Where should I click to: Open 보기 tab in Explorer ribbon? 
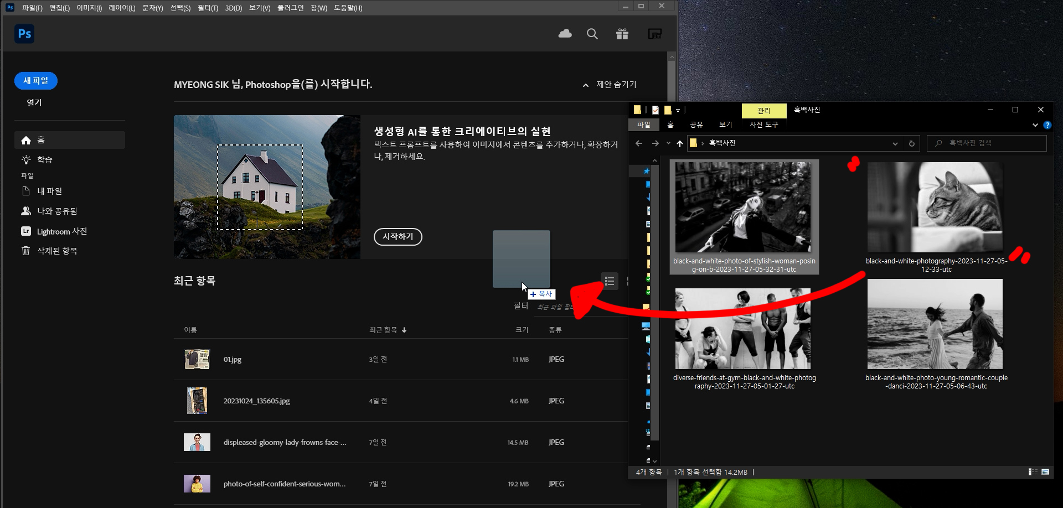point(725,125)
